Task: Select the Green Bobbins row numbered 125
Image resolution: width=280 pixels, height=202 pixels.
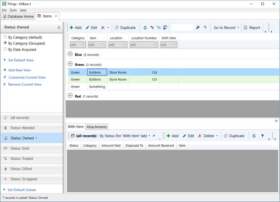Action: click(x=174, y=79)
